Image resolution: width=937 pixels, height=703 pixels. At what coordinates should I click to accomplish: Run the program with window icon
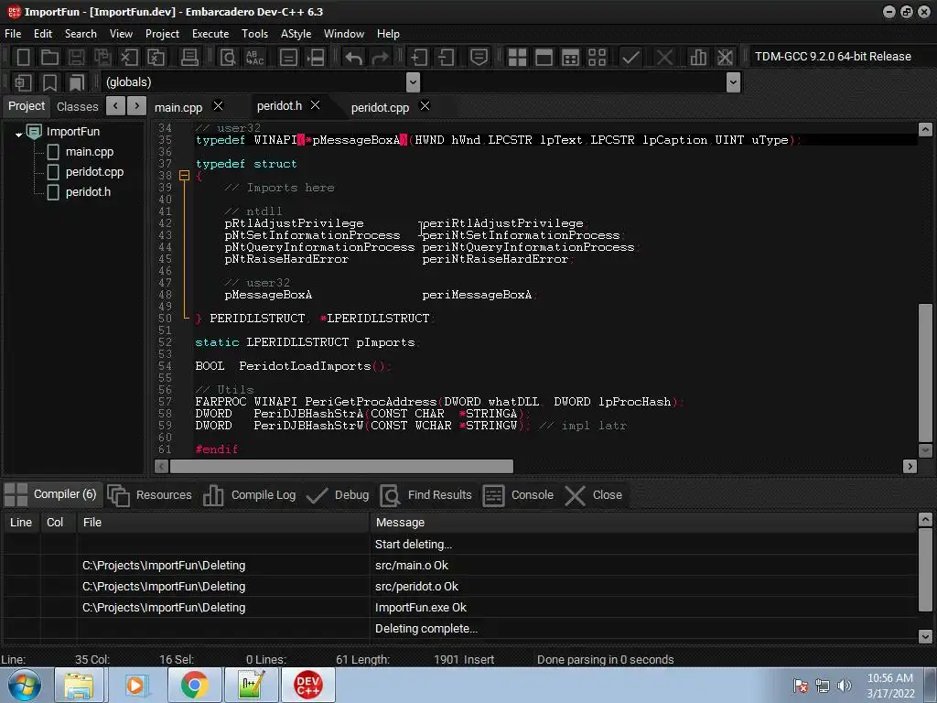544,58
